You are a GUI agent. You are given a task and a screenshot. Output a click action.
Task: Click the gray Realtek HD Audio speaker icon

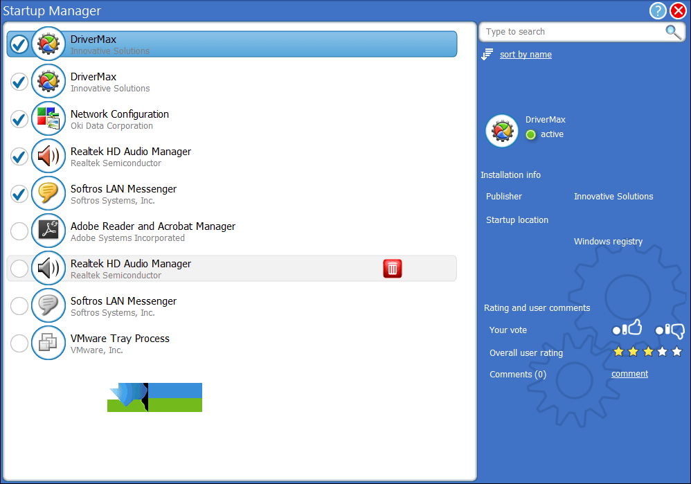point(48,268)
